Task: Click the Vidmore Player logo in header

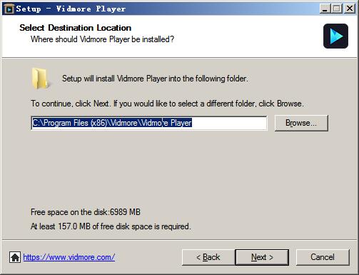Action: tap(335, 36)
